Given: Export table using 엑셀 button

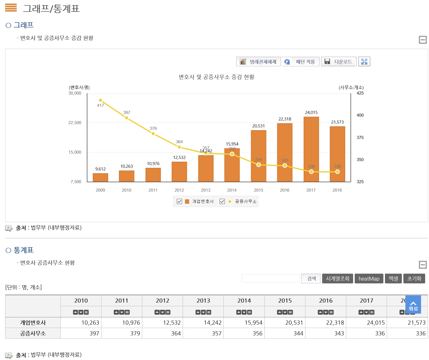Looking at the screenshot, I should click(393, 279).
